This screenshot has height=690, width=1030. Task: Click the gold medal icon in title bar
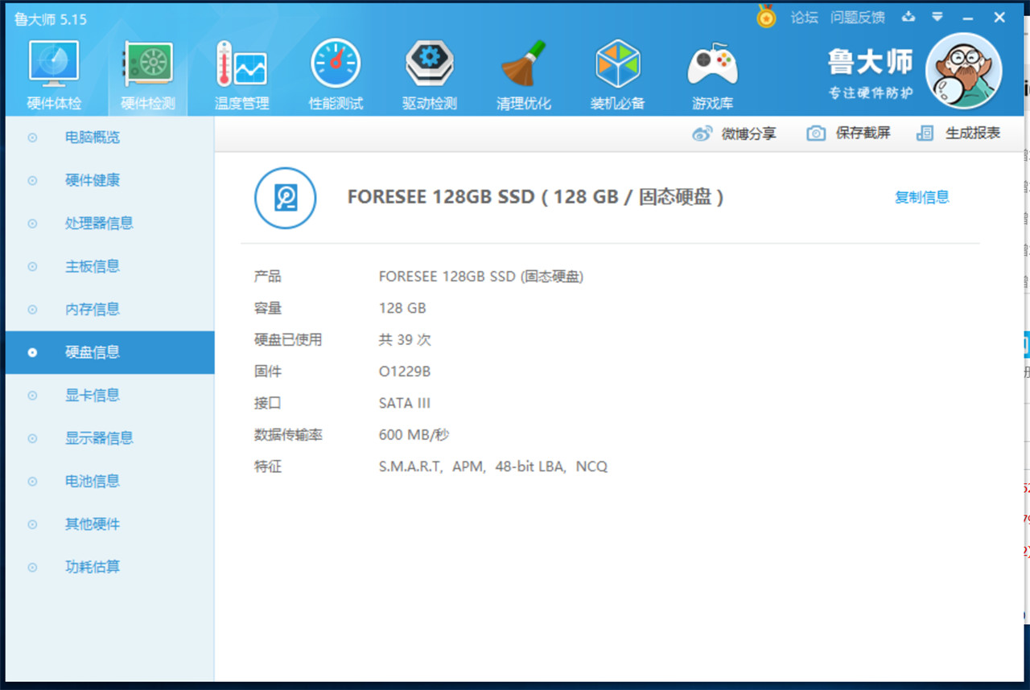point(766,16)
